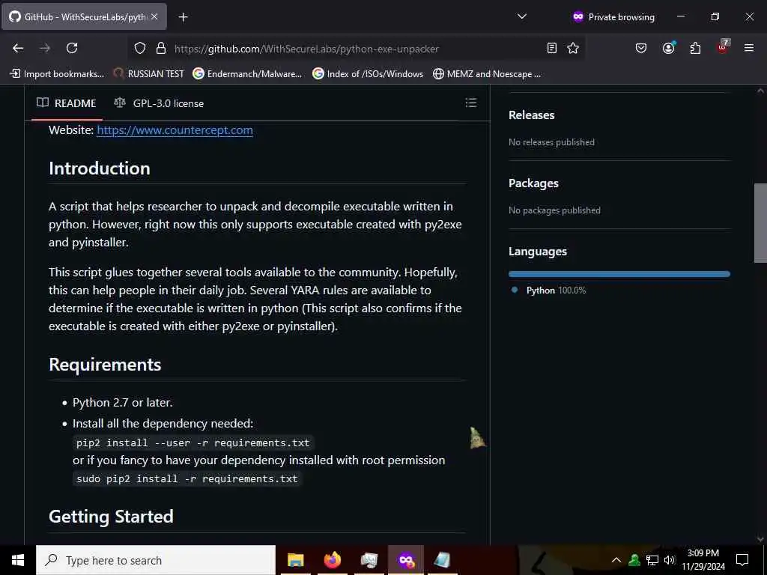The height and width of the screenshot is (575, 767).
Task: List all tabs dropdown arrow
Action: [522, 16]
